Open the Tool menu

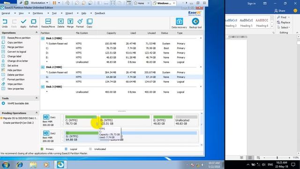click(x=54, y=13)
